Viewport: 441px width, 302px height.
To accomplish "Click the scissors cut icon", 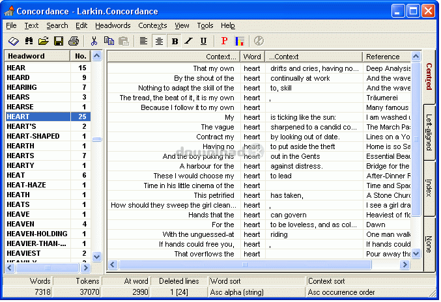I will [x=94, y=41].
